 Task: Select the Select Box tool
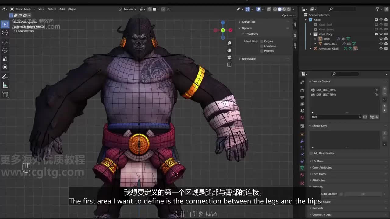click(5, 24)
